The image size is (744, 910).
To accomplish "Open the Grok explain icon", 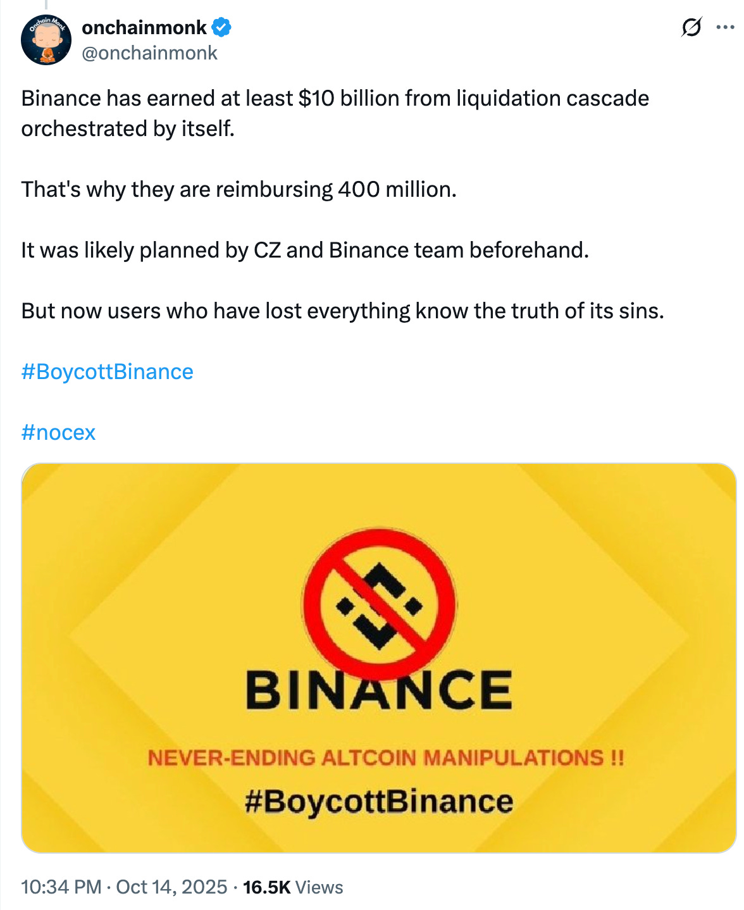I will (691, 28).
